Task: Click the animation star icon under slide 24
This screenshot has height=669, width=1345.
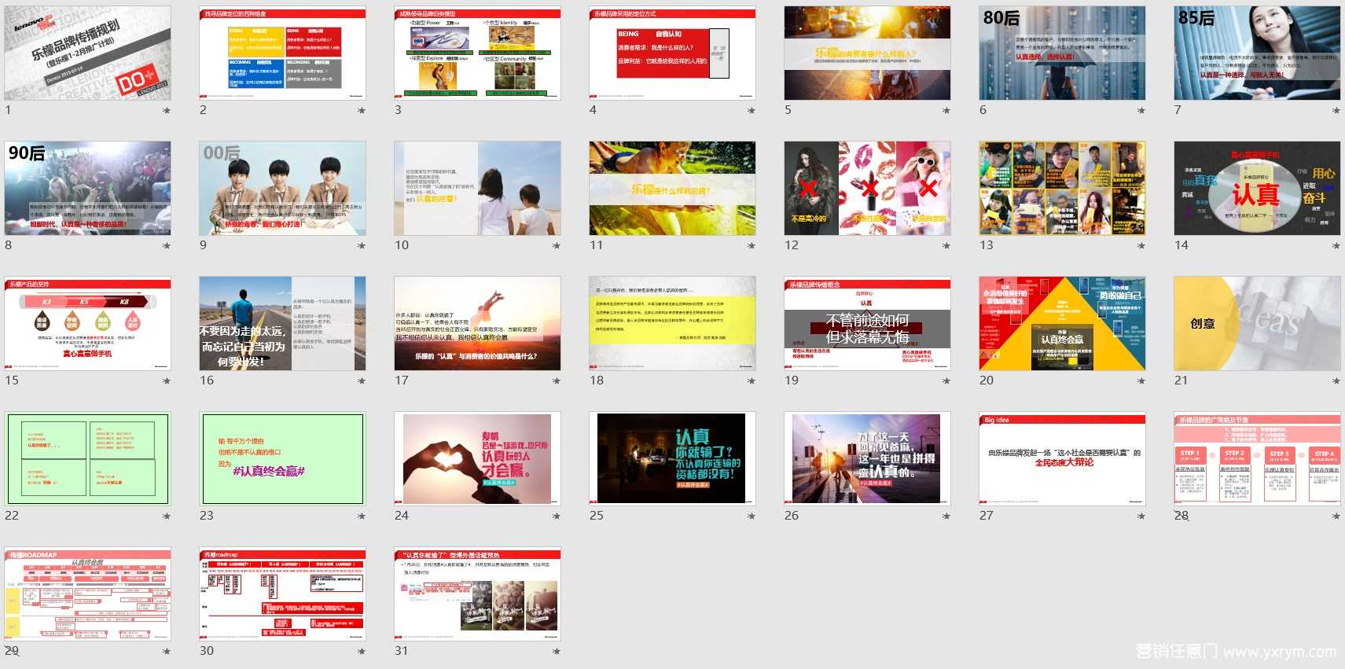Action: pyautogui.click(x=557, y=516)
